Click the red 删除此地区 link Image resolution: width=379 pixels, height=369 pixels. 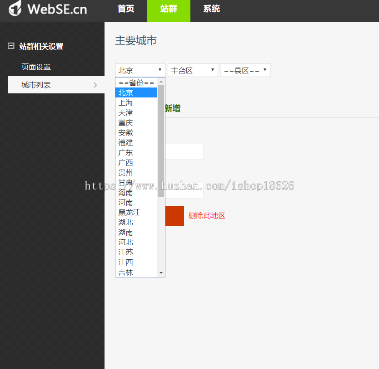[207, 216]
